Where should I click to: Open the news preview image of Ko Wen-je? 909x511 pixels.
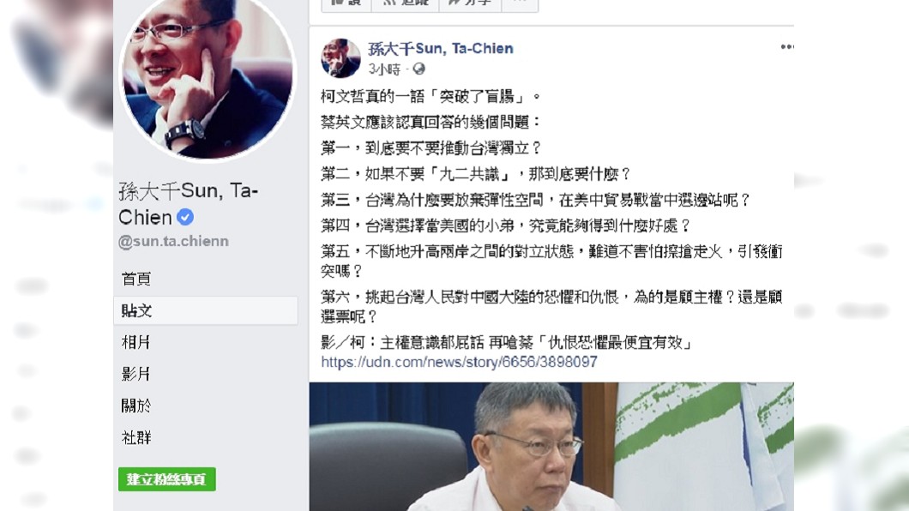[x=551, y=447]
